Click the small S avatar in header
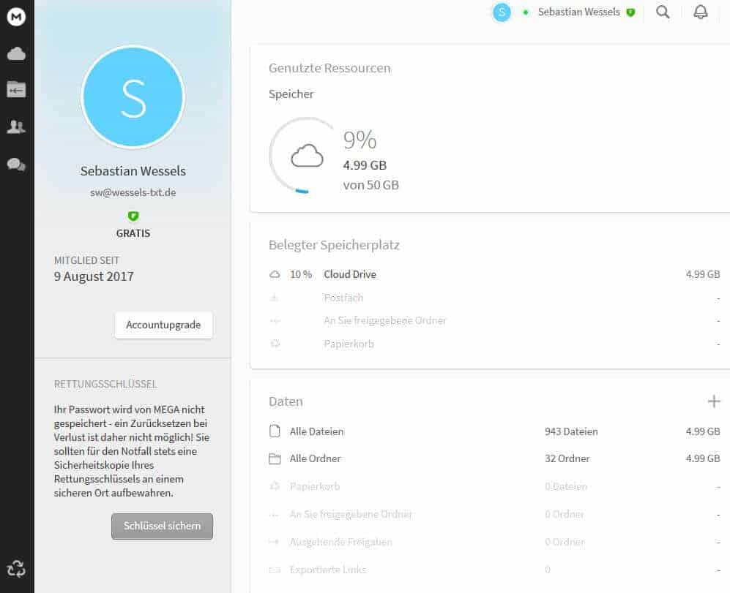730x593 pixels. pos(502,12)
